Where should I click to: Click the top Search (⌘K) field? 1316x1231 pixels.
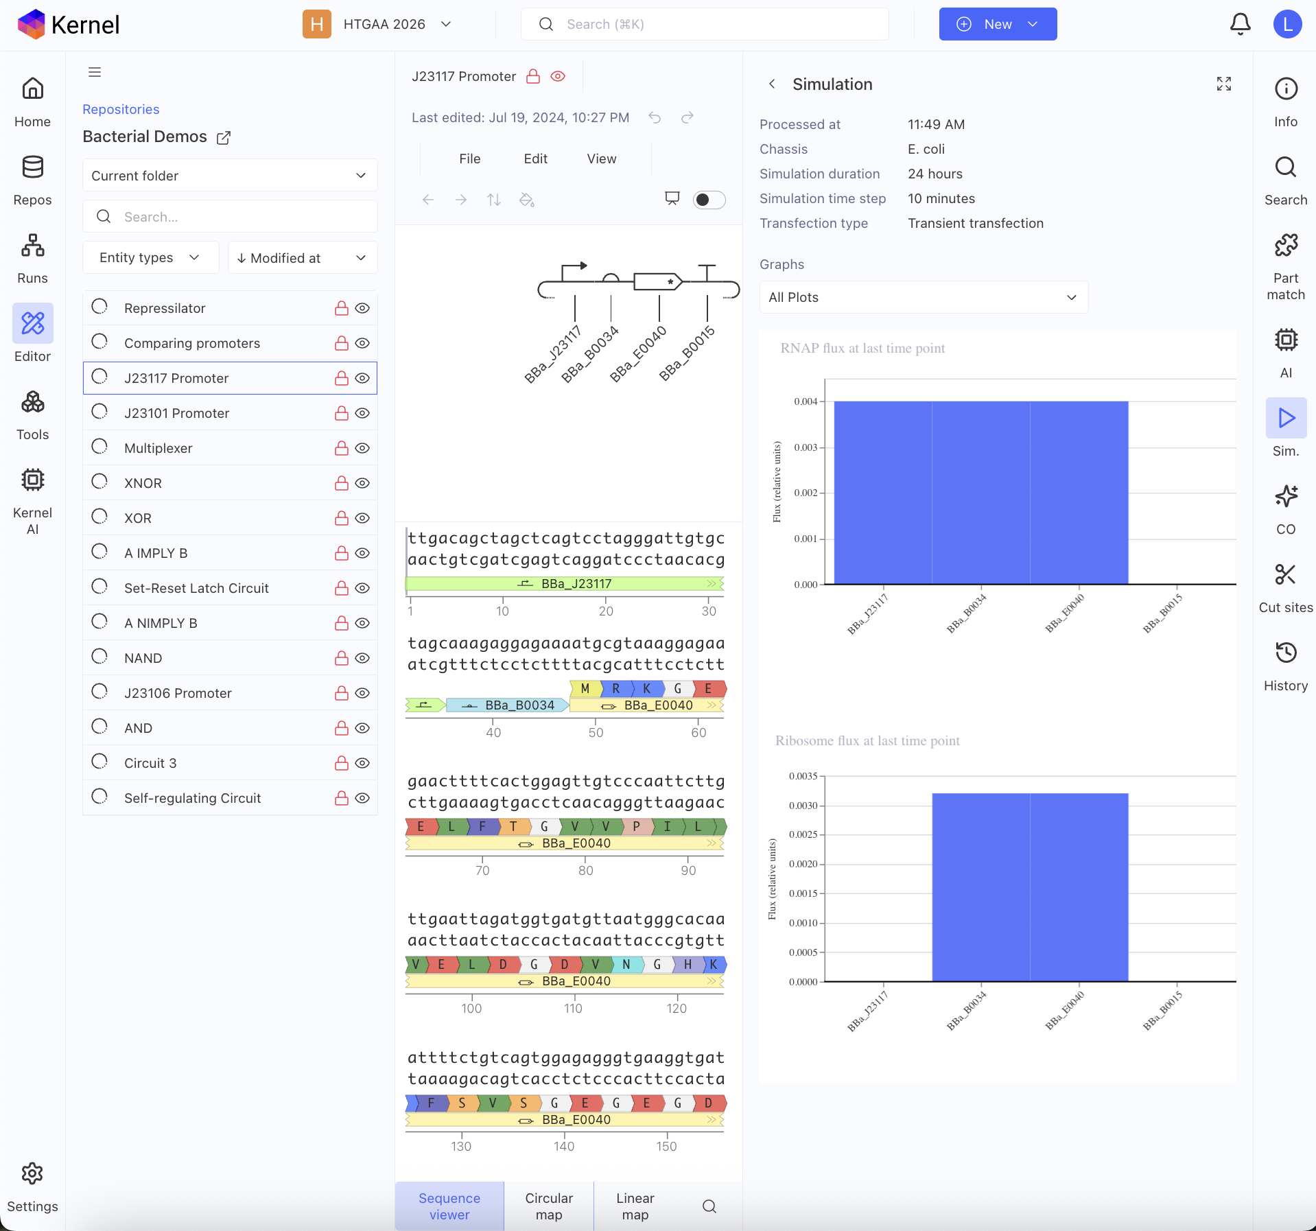pyautogui.click(x=704, y=24)
